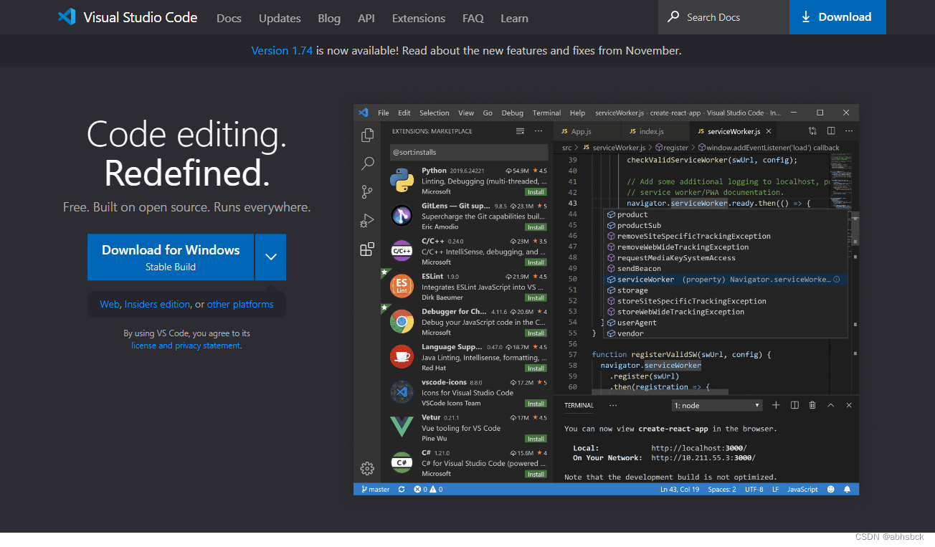Click the blue Download button in header
This screenshot has height=547, width=935.
(837, 17)
